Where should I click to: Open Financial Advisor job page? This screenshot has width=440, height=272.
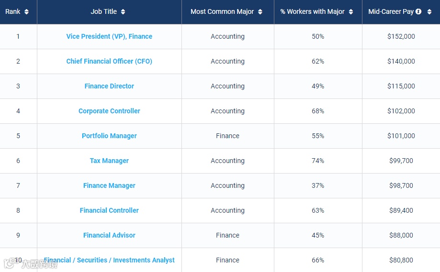pos(109,235)
